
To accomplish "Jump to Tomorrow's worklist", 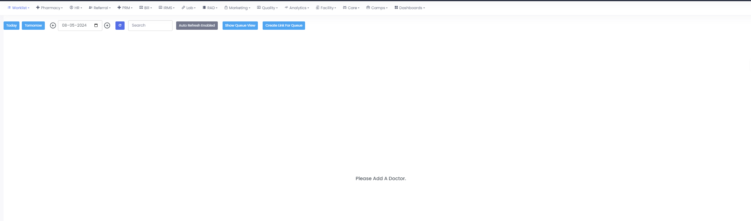I will [33, 25].
